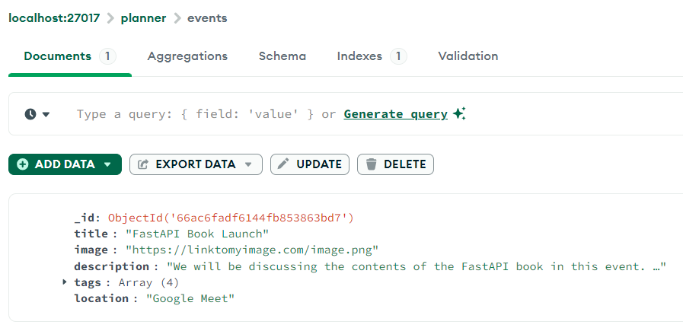Open the Validation tab

(468, 56)
